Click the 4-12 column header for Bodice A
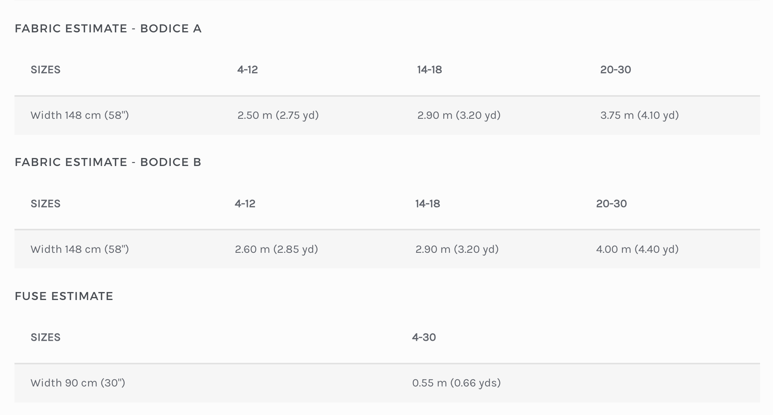Image resolution: width=773 pixels, height=415 pixels. point(247,70)
